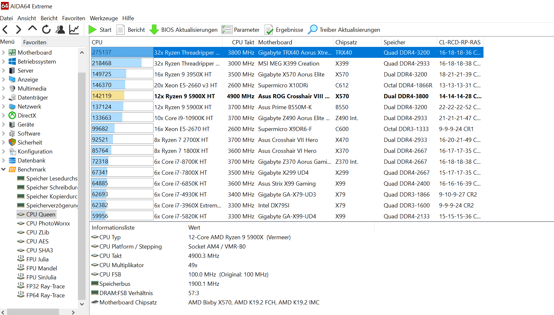Click the horizontal scrollbar right arrow

tap(73, 312)
